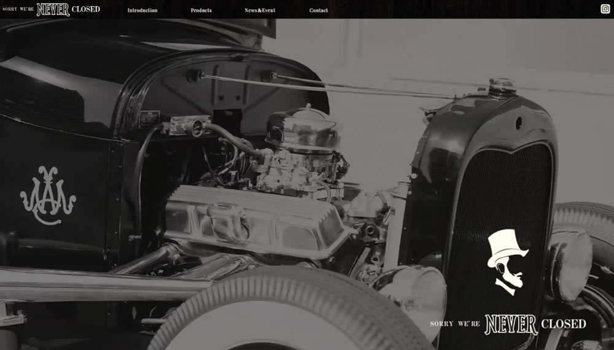This screenshot has height=350, width=614.
Task: Click the Never Closed header logo
Action: (x=51, y=9)
